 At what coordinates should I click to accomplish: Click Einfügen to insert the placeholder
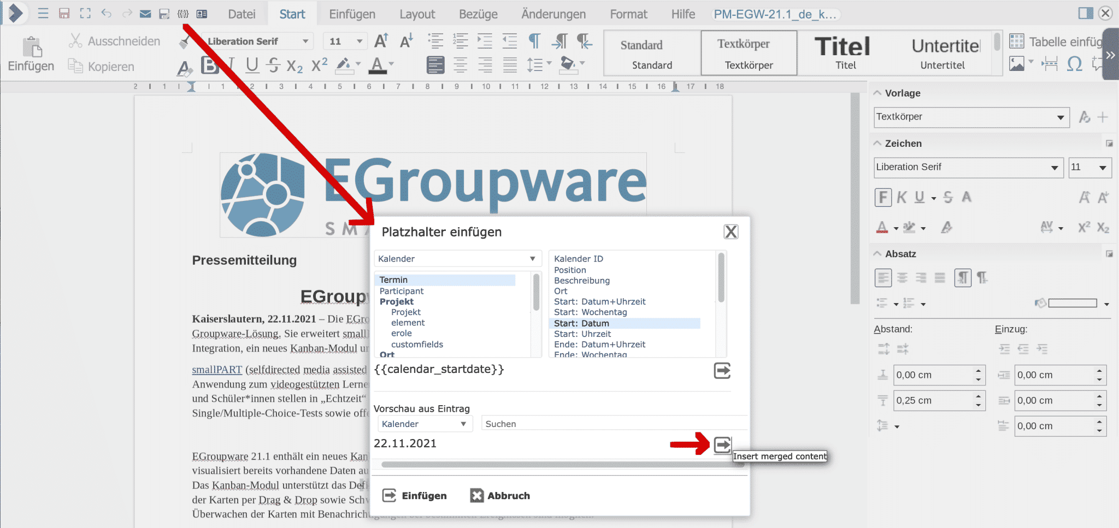coord(415,495)
